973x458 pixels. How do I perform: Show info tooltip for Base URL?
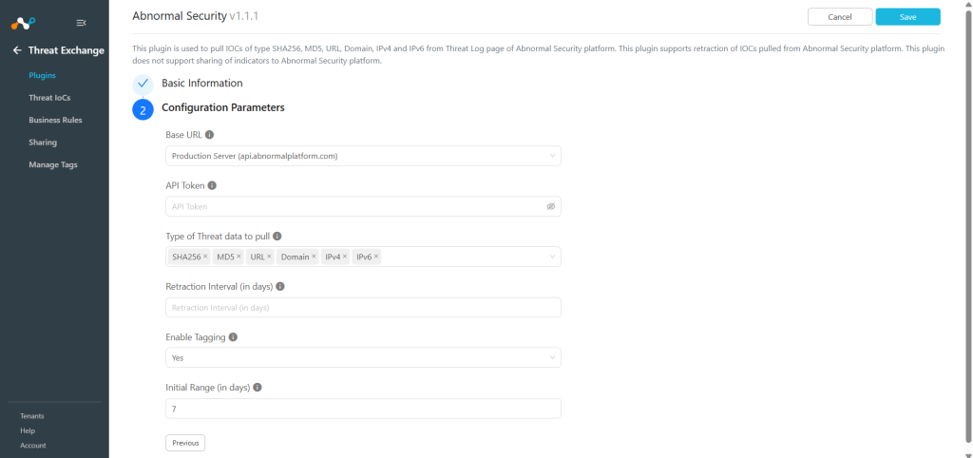[x=210, y=135]
